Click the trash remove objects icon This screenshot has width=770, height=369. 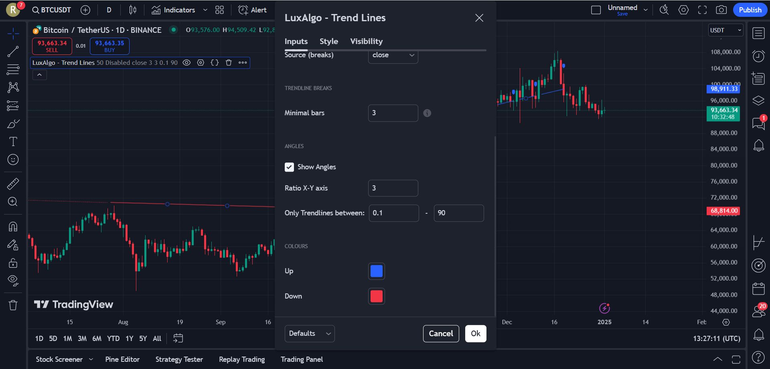tap(13, 305)
